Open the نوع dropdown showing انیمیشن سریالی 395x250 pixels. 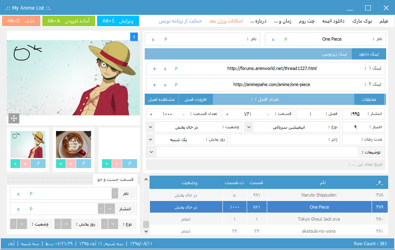[x=249, y=127]
